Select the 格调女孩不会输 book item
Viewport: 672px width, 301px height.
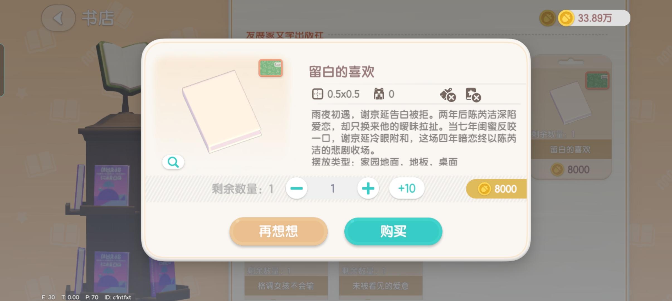tap(286, 281)
